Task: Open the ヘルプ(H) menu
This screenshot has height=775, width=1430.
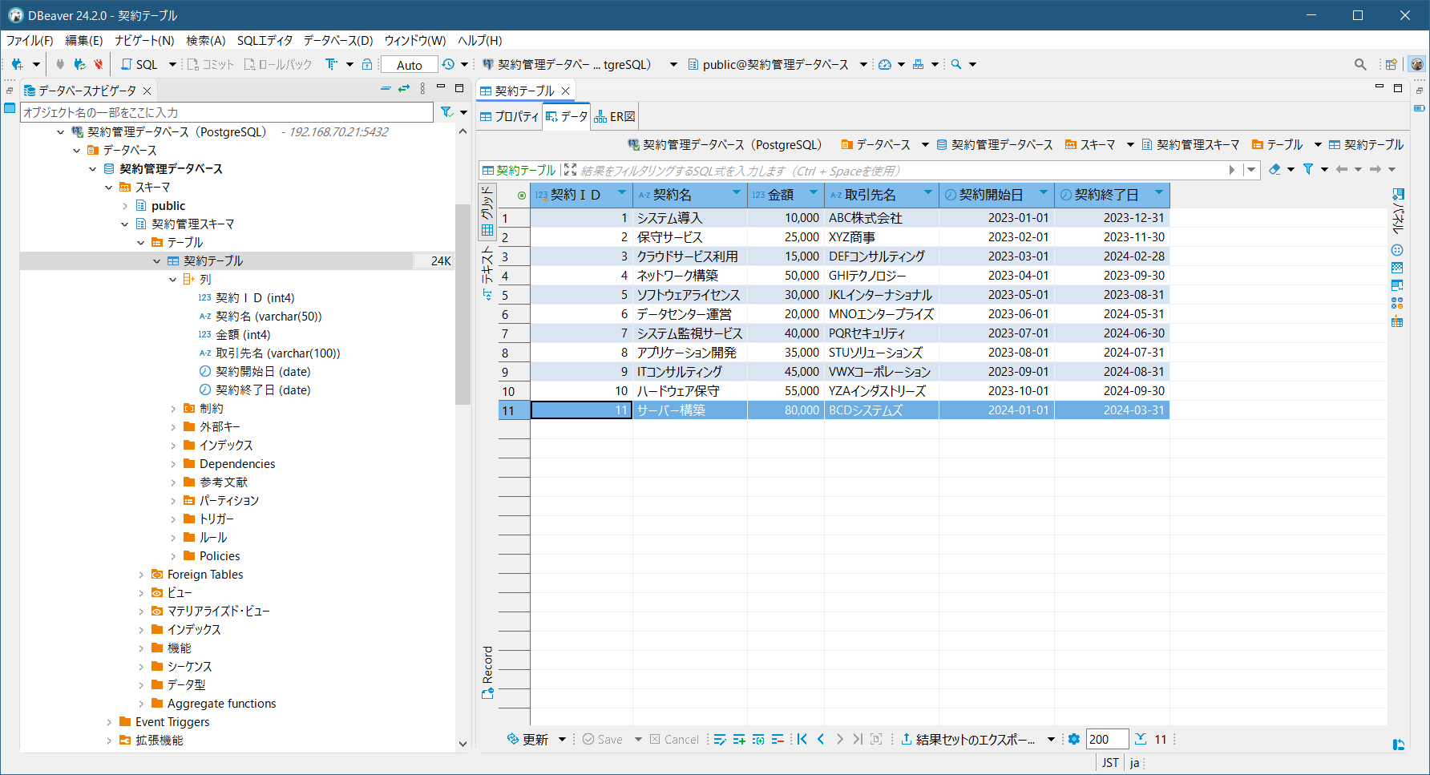Action: 480,40
